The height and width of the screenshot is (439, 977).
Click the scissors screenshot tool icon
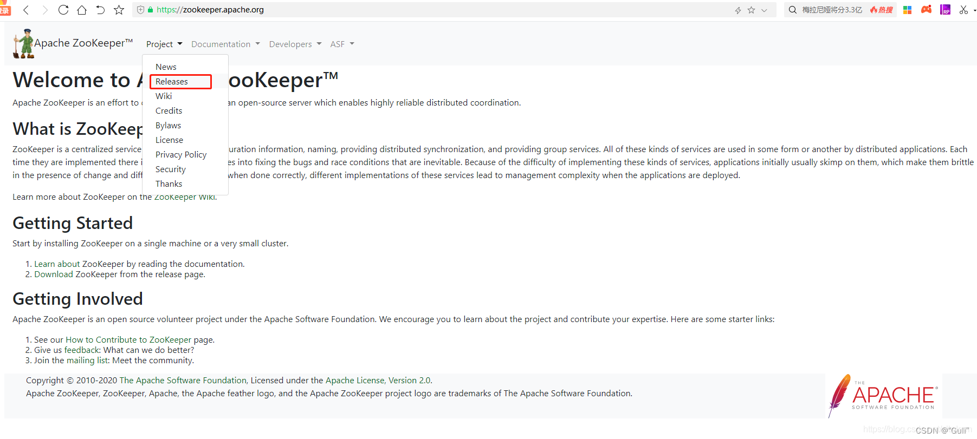[x=963, y=9]
